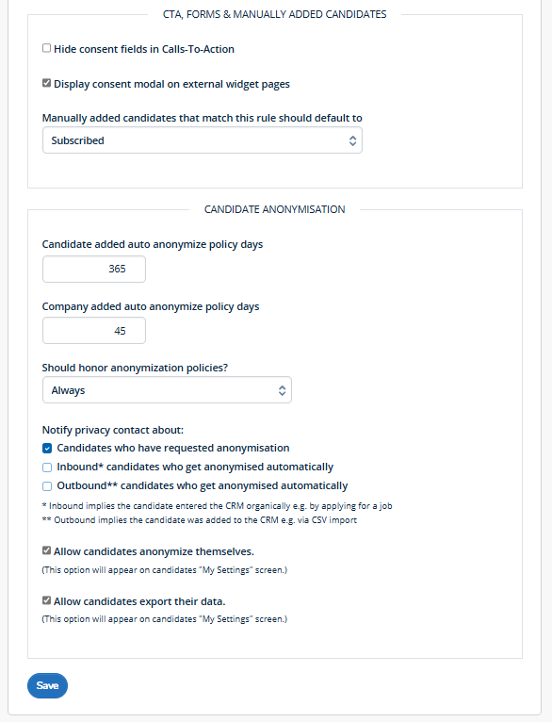Click the arrows on the Subscribed select box

point(353,140)
